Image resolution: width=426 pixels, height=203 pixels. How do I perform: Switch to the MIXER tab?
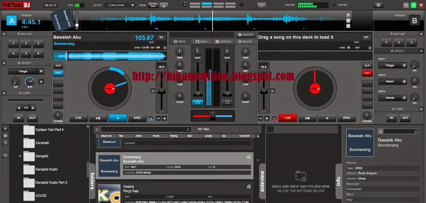179,42
